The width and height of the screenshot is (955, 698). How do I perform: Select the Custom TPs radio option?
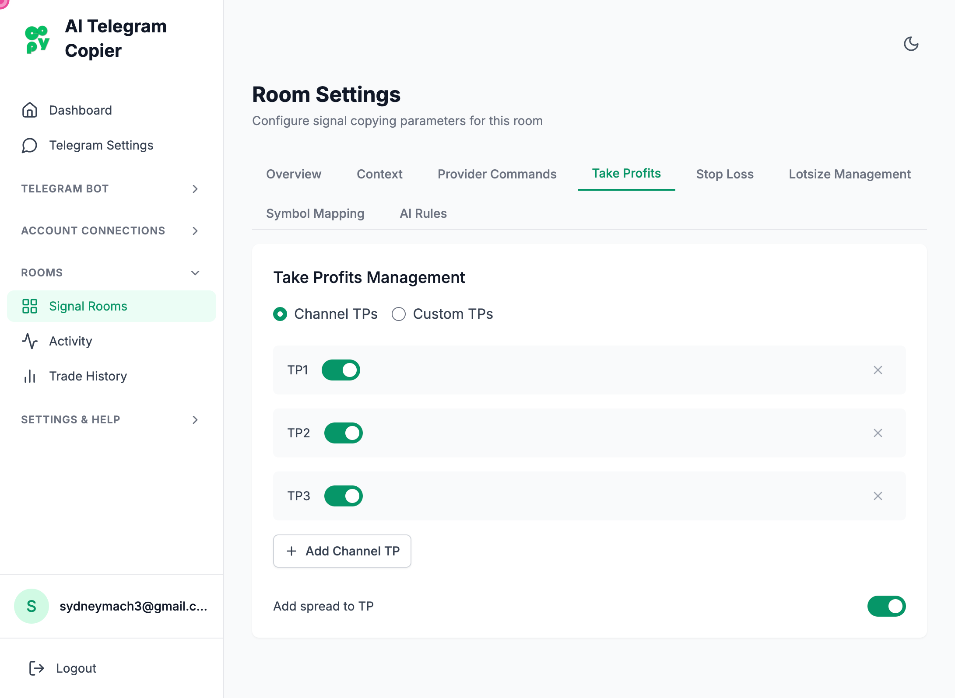[399, 314]
